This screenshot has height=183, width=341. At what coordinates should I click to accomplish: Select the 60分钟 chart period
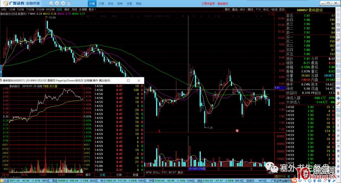[x=50, y=9]
